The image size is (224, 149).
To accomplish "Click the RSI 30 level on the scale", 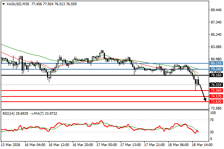I will (213, 132).
